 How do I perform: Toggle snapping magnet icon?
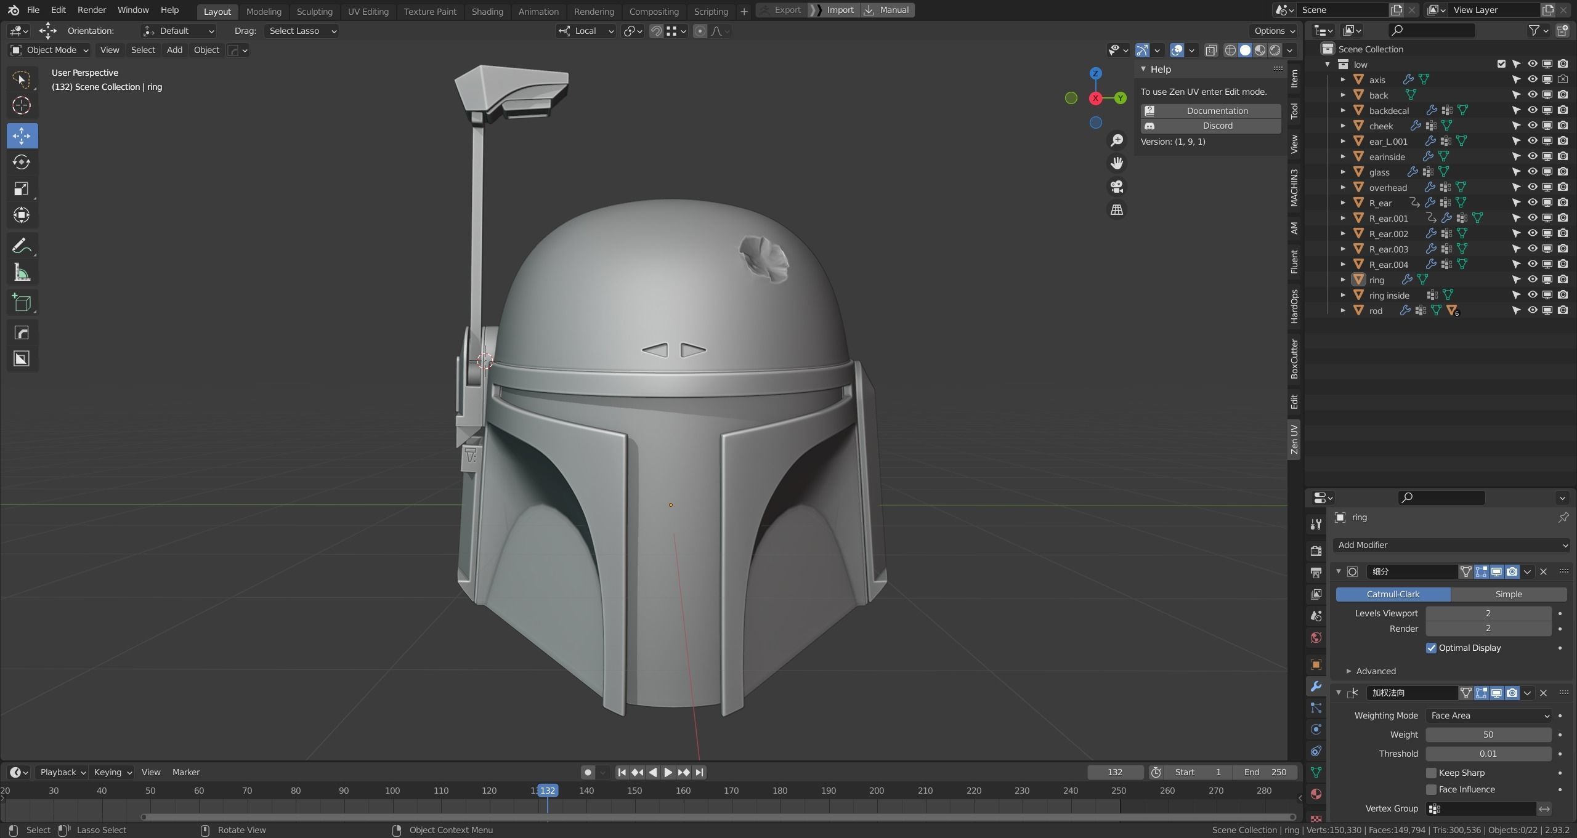[656, 31]
